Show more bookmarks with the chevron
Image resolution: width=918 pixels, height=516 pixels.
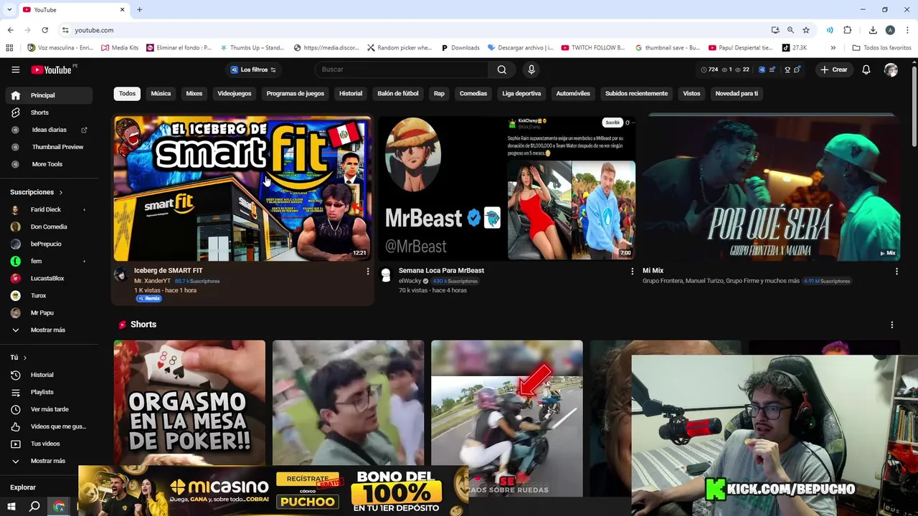833,48
